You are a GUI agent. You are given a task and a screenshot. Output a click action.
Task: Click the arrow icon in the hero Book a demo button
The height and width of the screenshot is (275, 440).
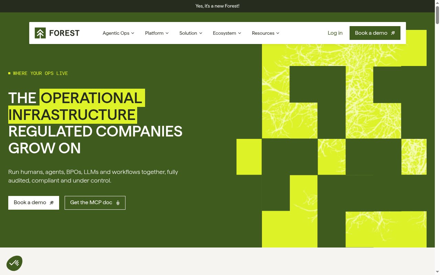(52, 203)
